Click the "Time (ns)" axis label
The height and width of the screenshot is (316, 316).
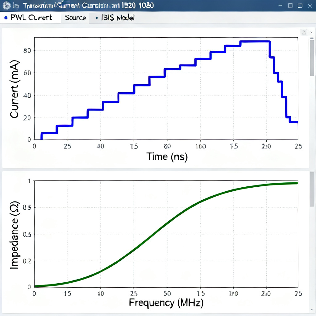(167, 157)
